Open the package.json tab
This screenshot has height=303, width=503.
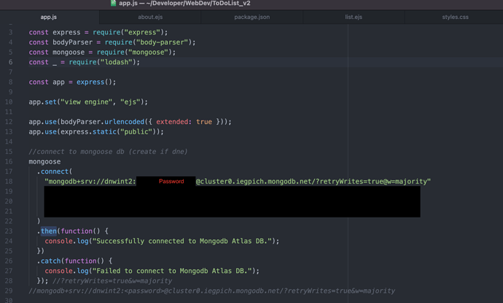[x=251, y=17]
